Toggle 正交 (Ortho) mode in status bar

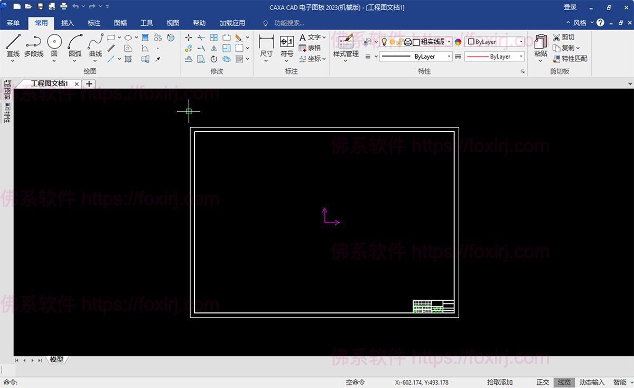tap(543, 382)
